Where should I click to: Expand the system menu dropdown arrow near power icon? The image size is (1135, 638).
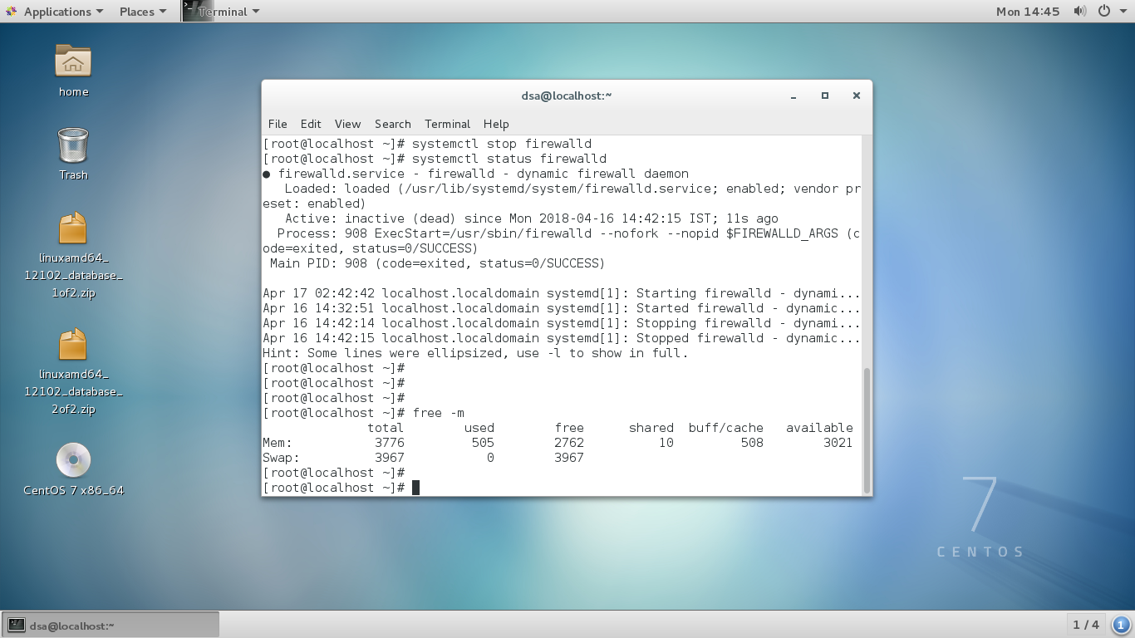point(1123,12)
